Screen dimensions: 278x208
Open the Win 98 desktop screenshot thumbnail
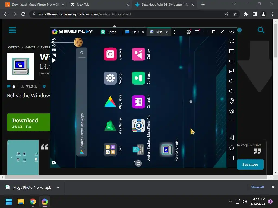pyautogui.click(x=23, y=157)
